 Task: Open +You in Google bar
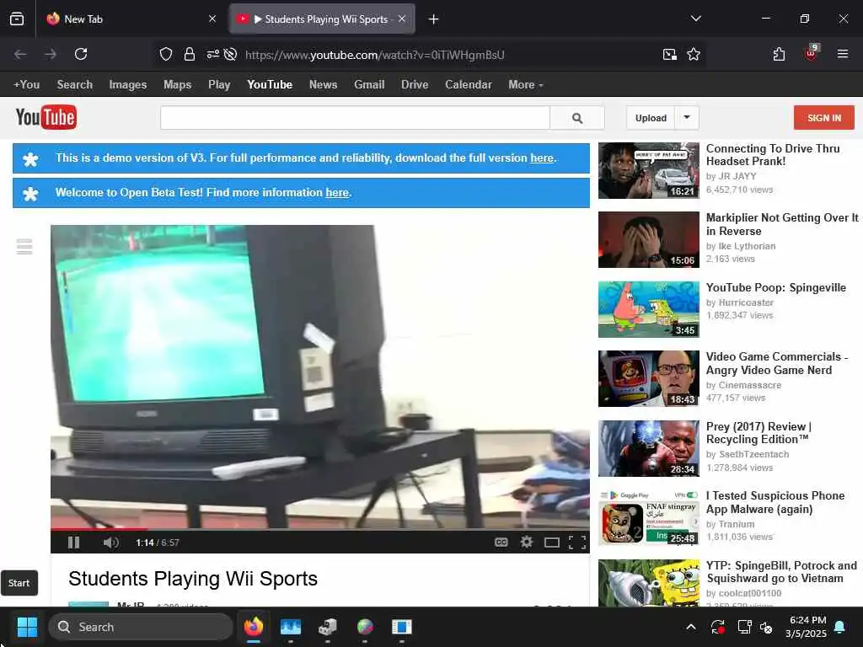[x=26, y=85]
